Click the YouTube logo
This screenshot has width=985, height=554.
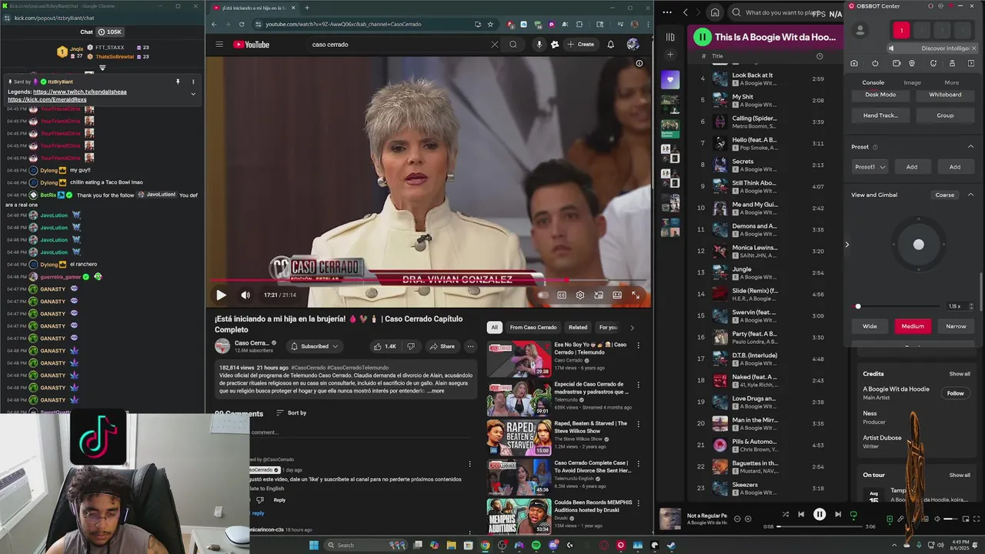251,45
